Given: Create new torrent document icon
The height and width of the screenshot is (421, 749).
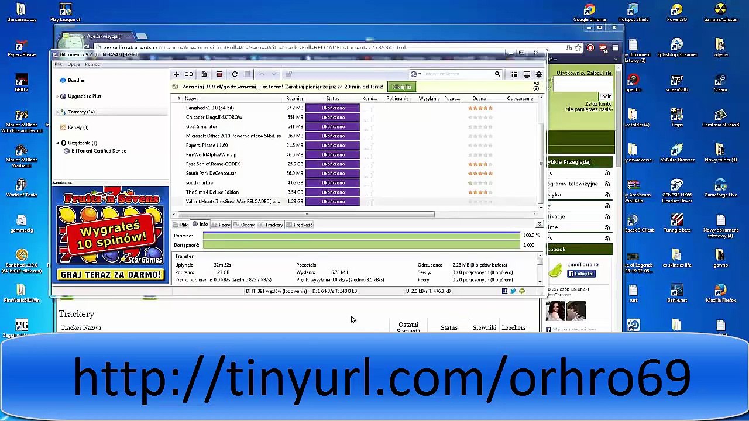Looking at the screenshot, I should [x=204, y=74].
